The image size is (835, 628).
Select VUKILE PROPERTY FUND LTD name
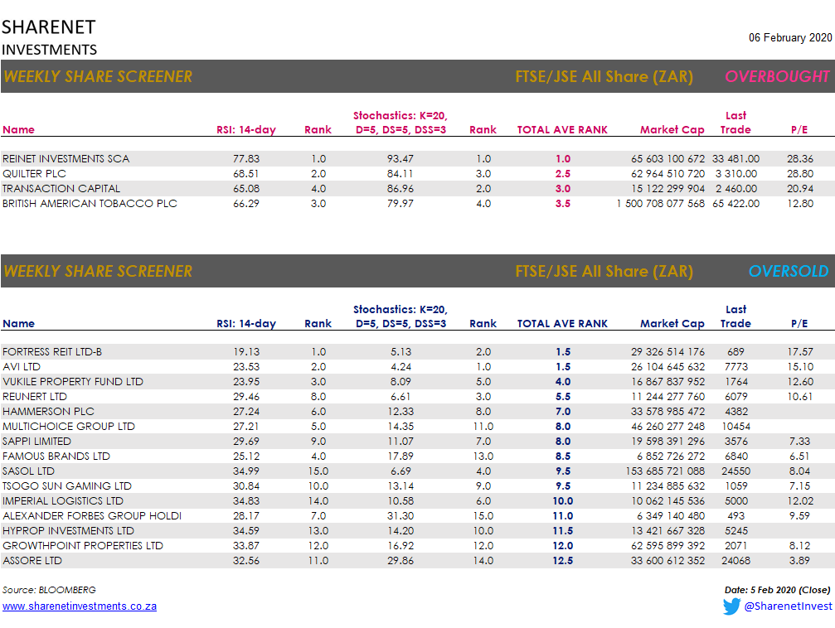click(73, 382)
